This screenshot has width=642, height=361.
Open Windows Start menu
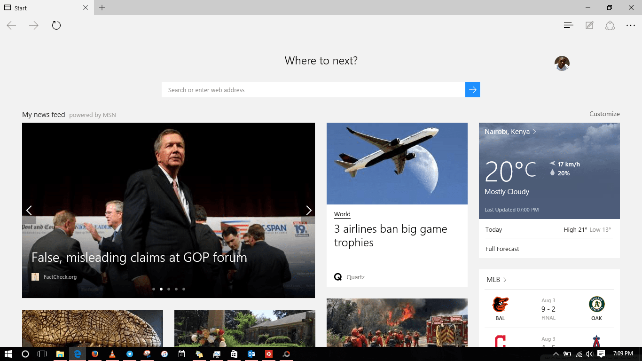[8, 354]
